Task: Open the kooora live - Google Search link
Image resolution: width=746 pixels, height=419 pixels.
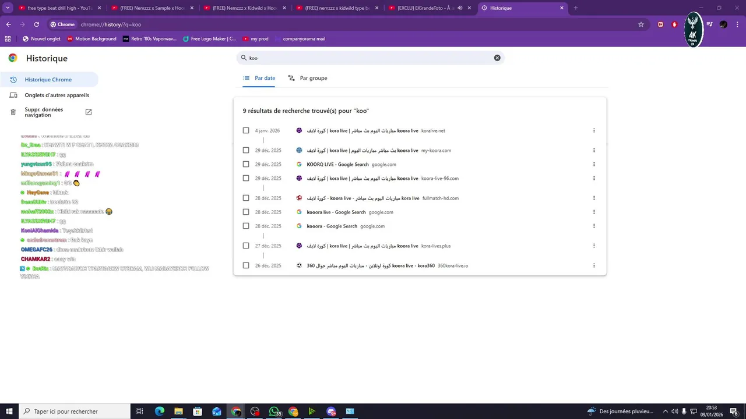Action: 336,212
